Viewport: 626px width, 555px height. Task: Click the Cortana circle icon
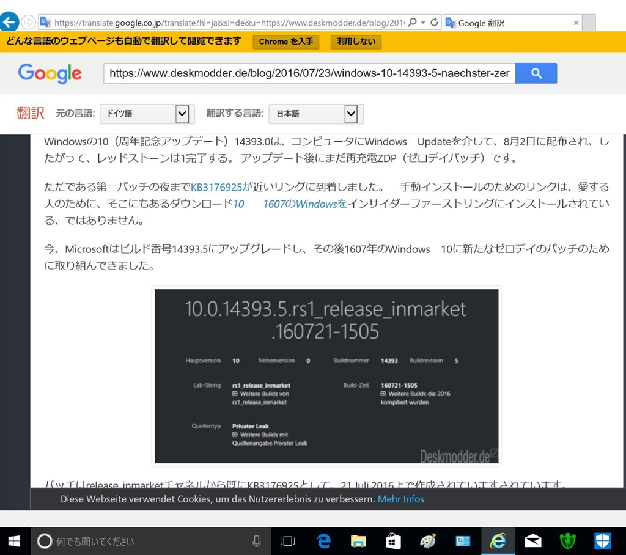coord(44,542)
